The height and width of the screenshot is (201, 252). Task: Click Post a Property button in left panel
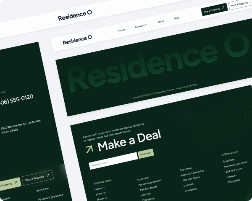[38, 178]
